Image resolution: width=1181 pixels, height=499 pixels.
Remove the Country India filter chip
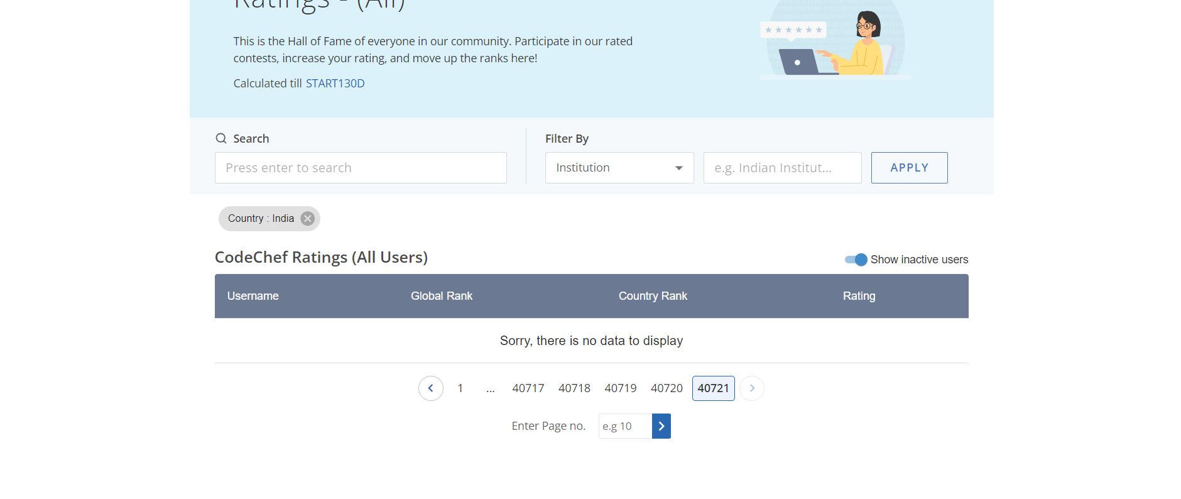(307, 219)
